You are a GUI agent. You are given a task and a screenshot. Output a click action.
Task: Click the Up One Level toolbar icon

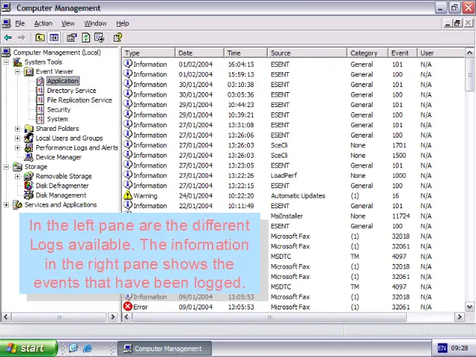pyautogui.click(x=40, y=37)
